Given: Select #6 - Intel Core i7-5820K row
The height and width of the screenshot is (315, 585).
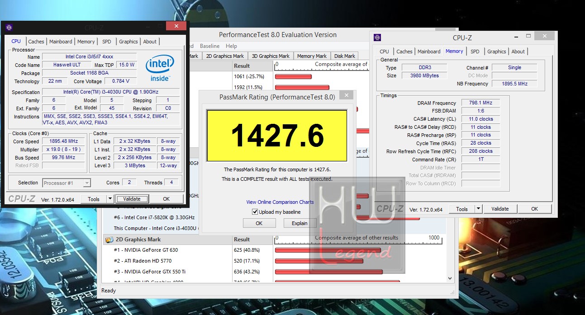Looking at the screenshot, I should click(154, 217).
